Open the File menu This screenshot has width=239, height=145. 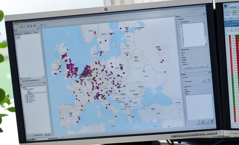click(x=13, y=25)
